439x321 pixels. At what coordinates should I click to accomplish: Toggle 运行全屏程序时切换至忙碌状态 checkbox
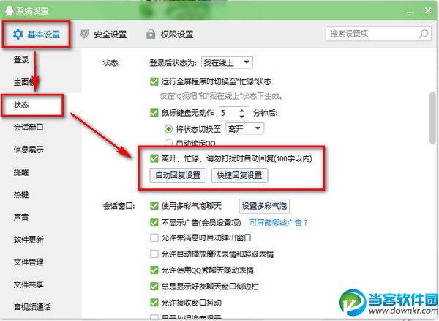click(154, 81)
